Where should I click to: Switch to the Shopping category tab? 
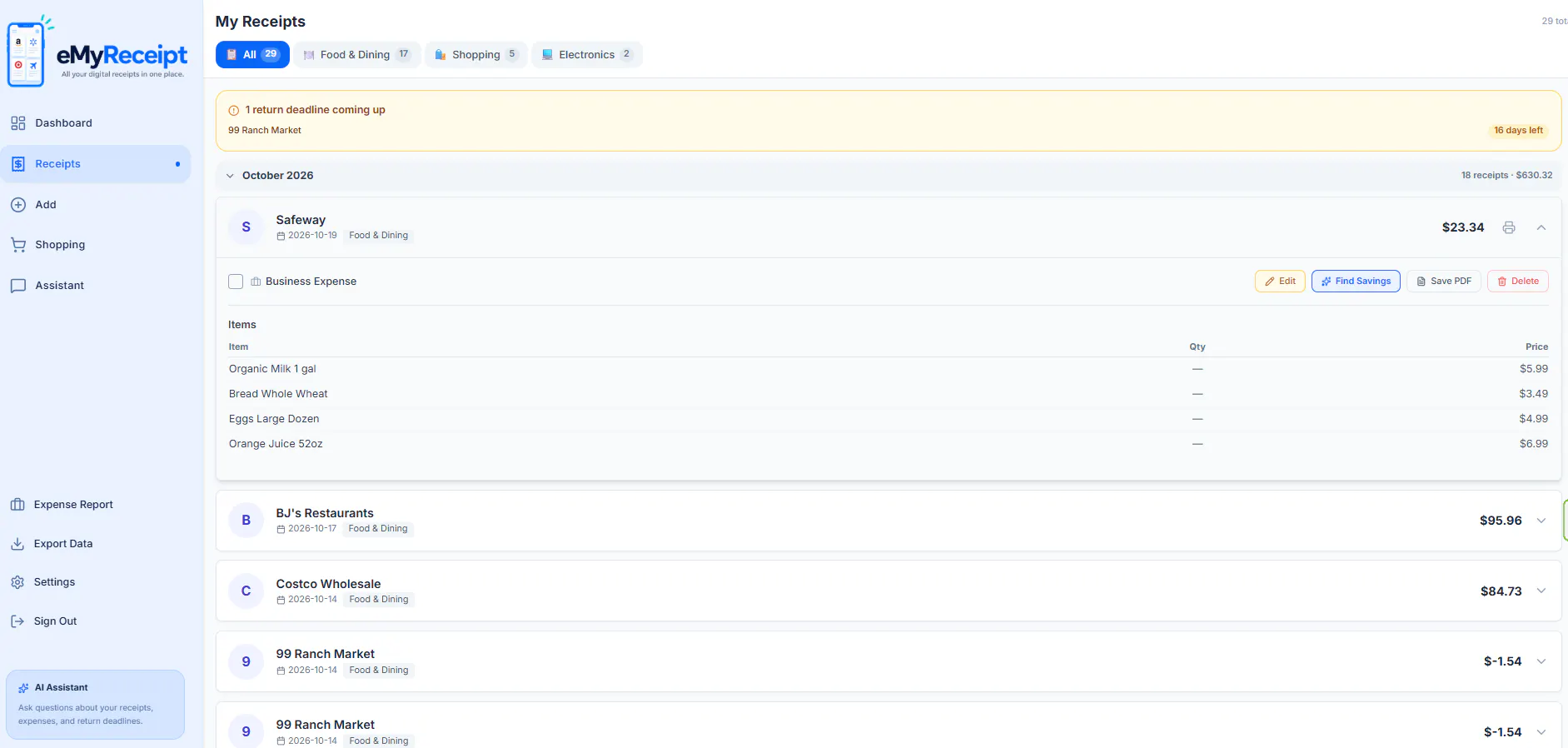pos(475,55)
